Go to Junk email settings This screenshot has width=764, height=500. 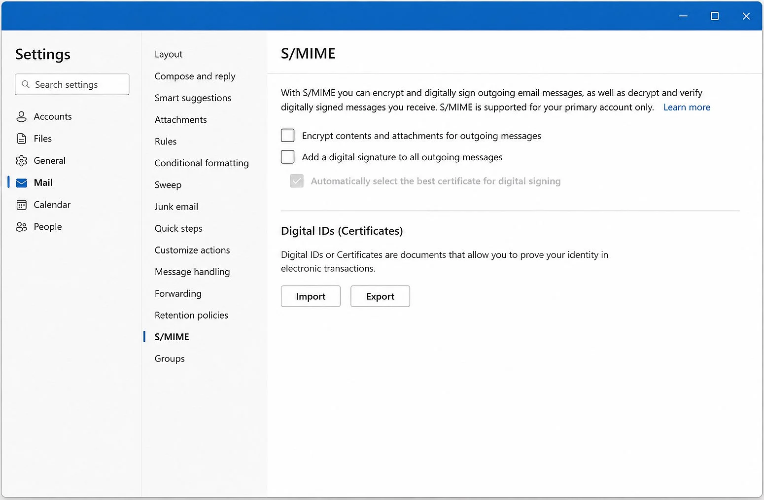(x=176, y=207)
